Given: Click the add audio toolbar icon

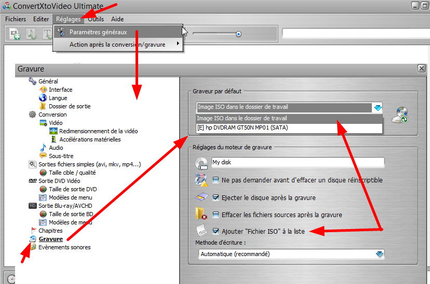Looking at the screenshot, I should click(31, 34).
